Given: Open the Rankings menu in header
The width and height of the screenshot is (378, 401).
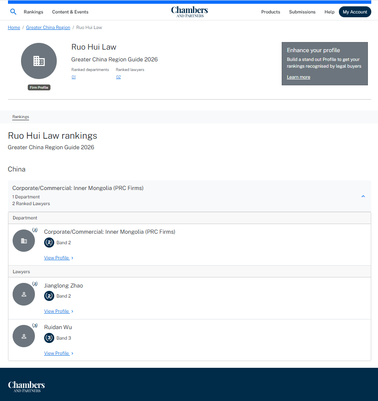Looking at the screenshot, I should click(x=33, y=12).
